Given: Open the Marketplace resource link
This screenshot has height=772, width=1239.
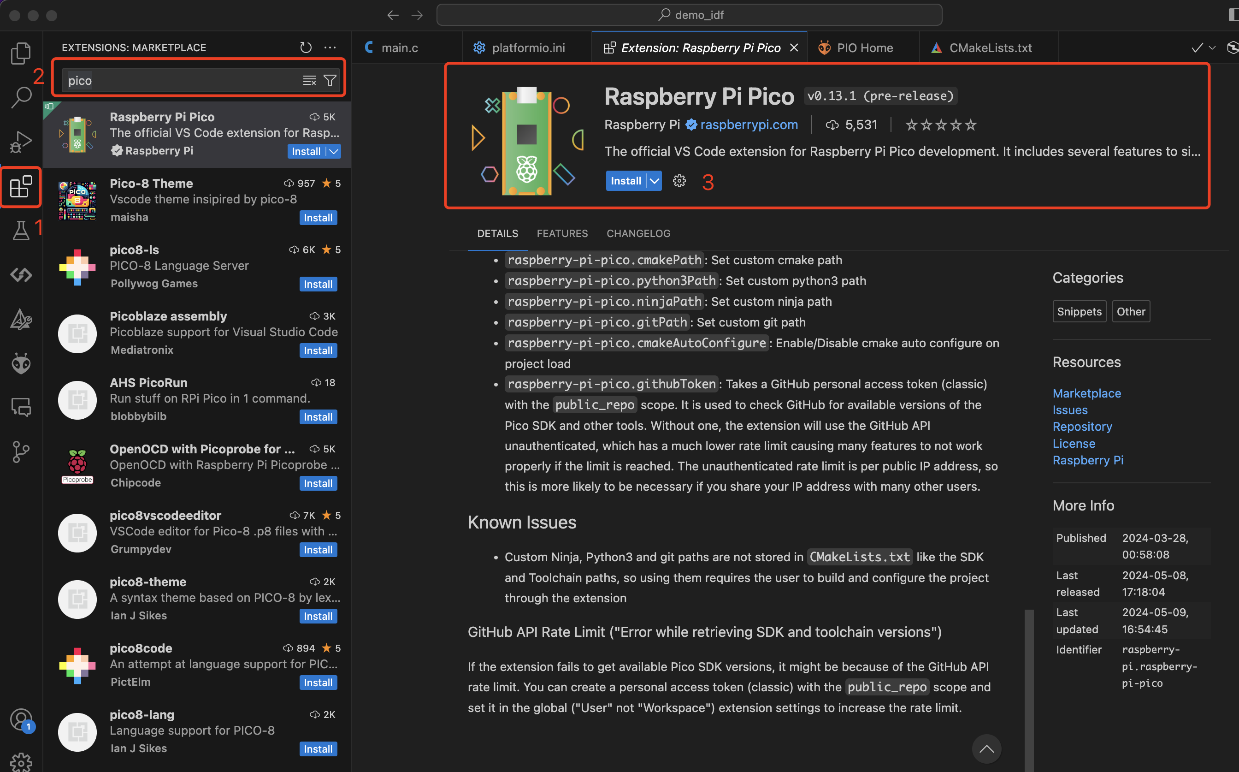Looking at the screenshot, I should pyautogui.click(x=1086, y=393).
